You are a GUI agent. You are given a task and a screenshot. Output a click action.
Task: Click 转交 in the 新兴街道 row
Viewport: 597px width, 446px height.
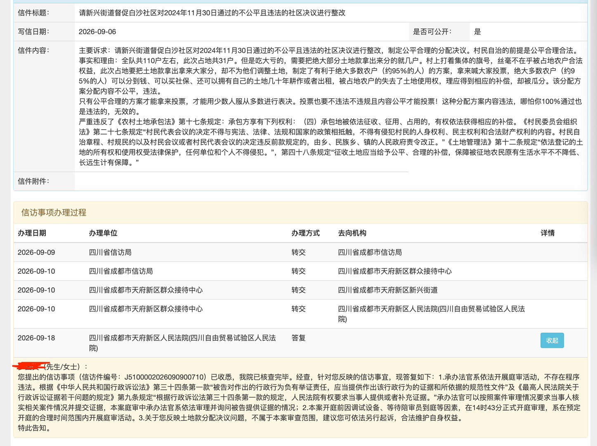pyautogui.click(x=299, y=290)
